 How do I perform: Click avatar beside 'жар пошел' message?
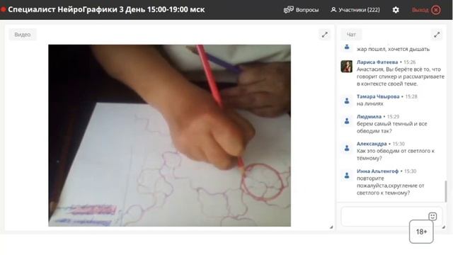(347, 47)
